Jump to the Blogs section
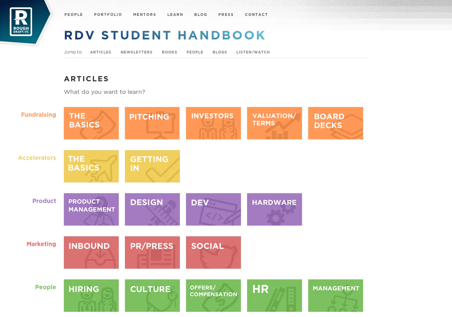This screenshot has height=317, width=452. 220,52
